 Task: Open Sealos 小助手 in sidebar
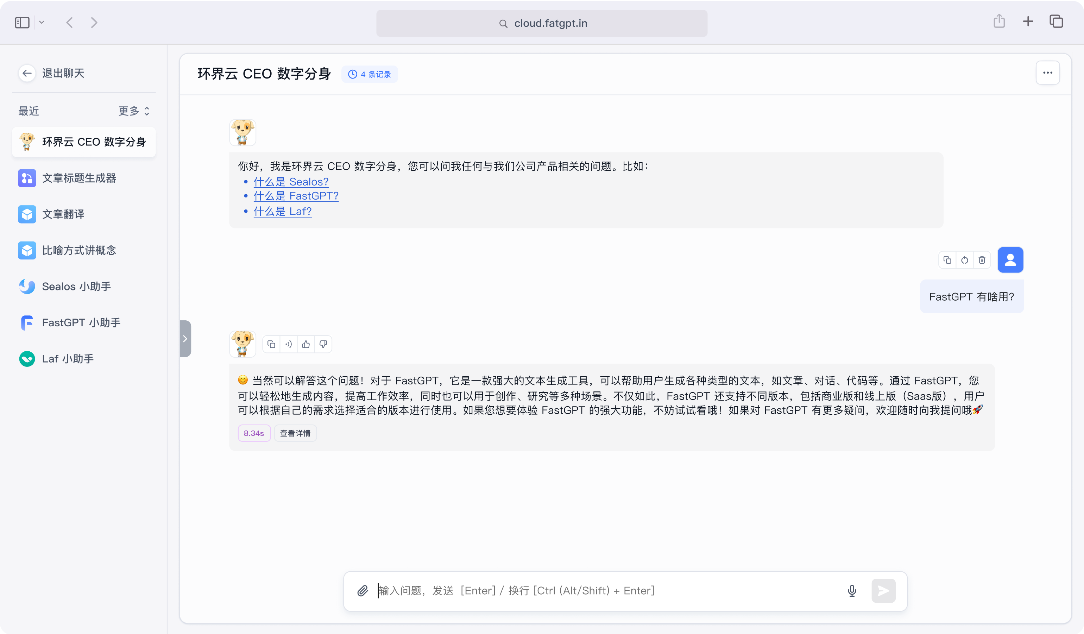pos(84,287)
